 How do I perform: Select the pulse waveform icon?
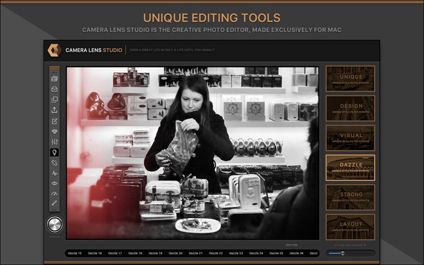coord(55,173)
